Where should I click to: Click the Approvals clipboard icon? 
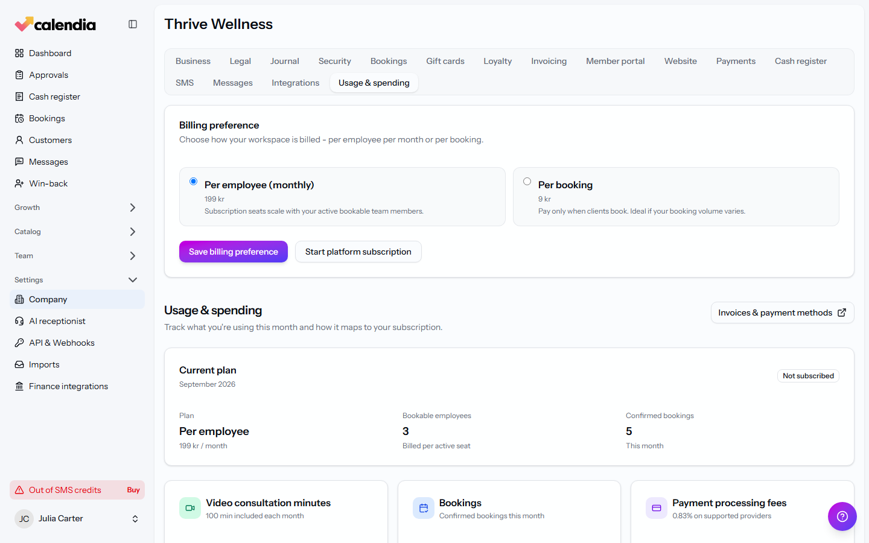19,75
